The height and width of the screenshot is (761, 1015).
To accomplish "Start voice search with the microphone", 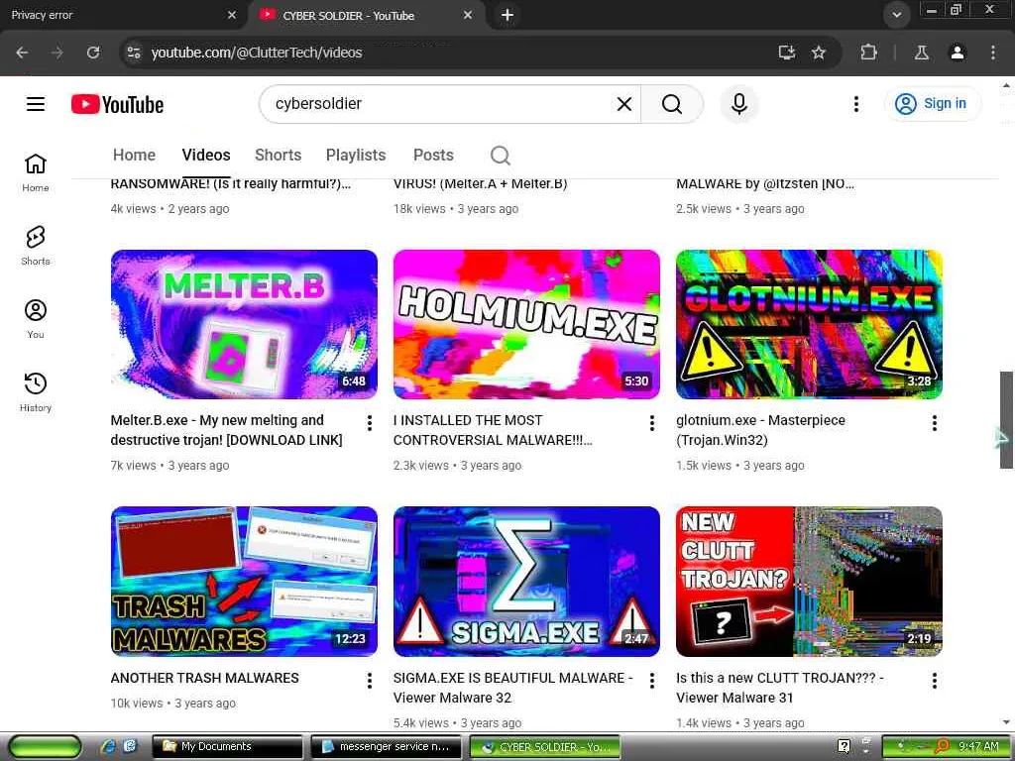I will tap(739, 103).
